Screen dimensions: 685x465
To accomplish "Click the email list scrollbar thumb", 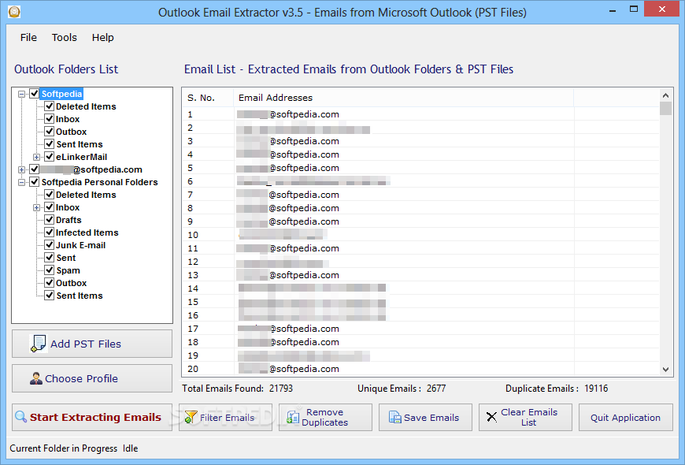I will [x=665, y=108].
